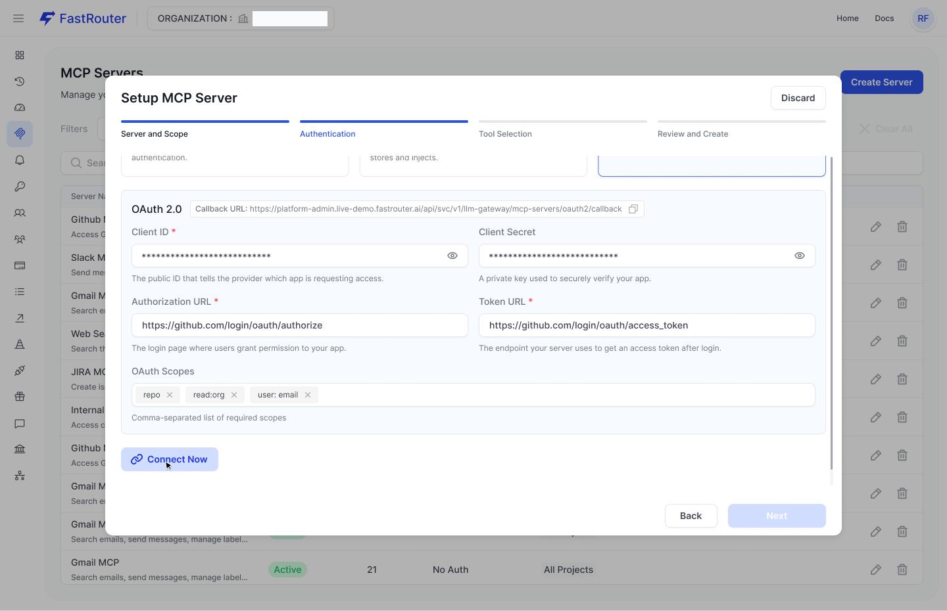Jump to Review and Create step

pyautogui.click(x=692, y=134)
